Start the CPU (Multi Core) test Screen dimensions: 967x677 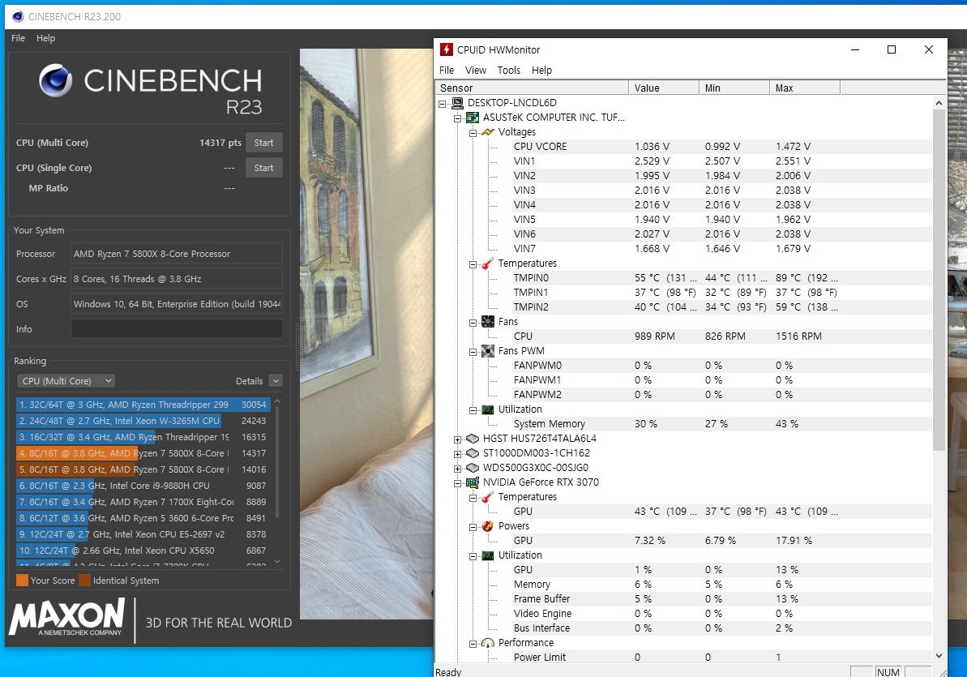(x=264, y=143)
